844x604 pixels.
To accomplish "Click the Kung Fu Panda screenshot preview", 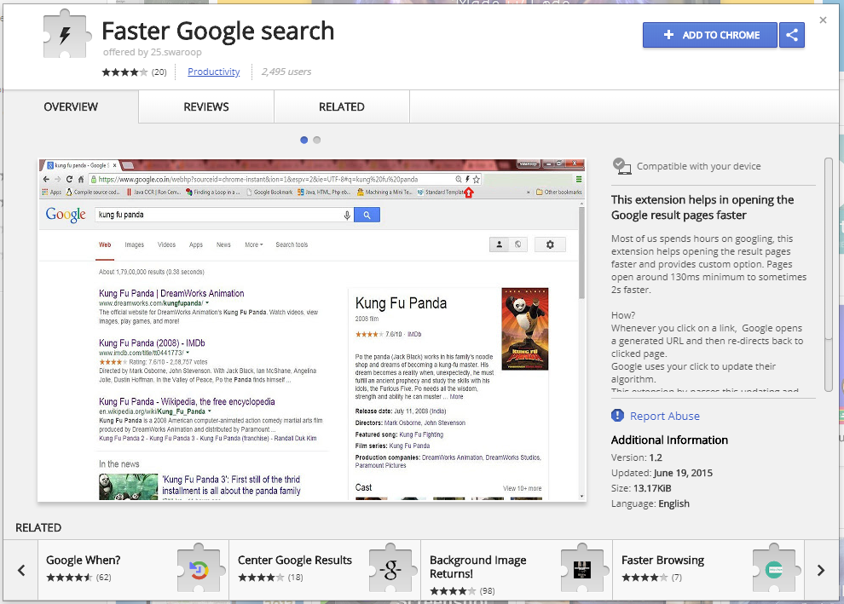I will (311, 326).
